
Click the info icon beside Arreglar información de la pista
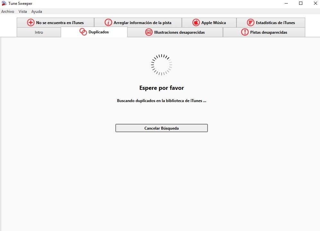click(x=108, y=22)
